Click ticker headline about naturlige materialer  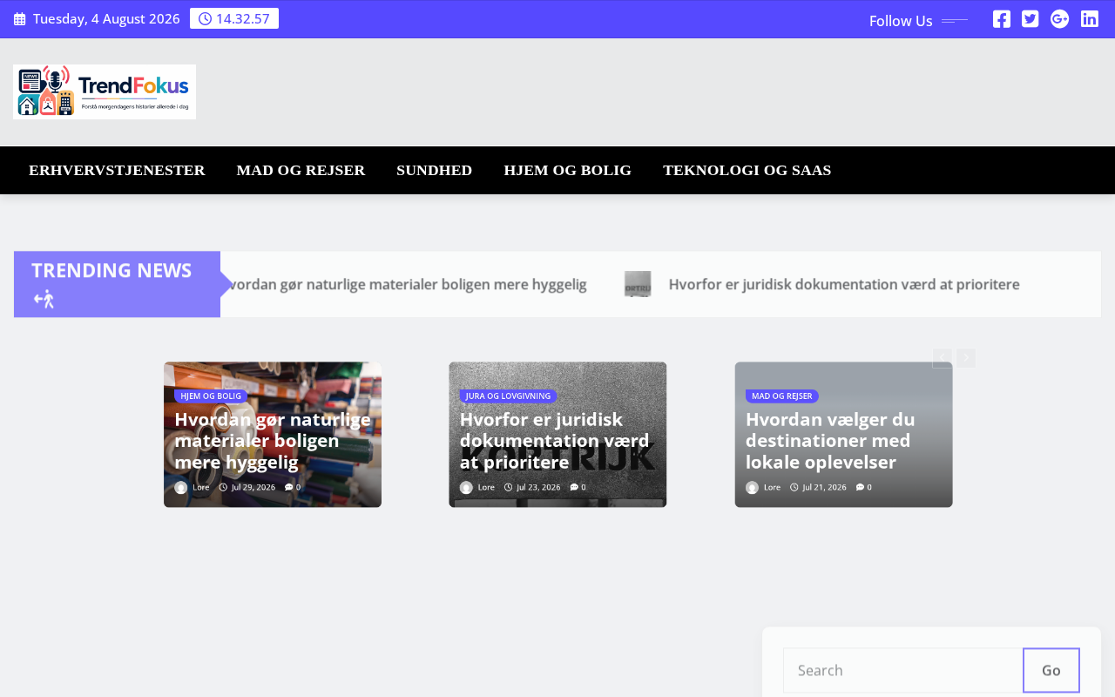coord(405,285)
